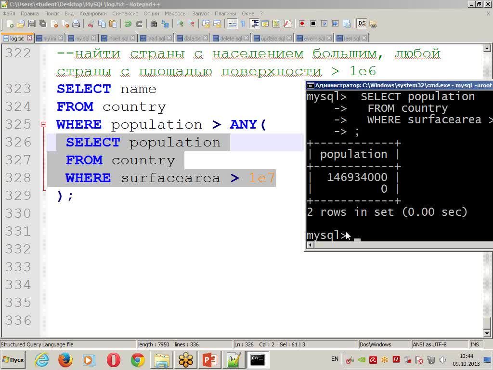Viewport: 493px width, 370px height.
Task: Open the Синтаксис menu
Action: coord(125,13)
